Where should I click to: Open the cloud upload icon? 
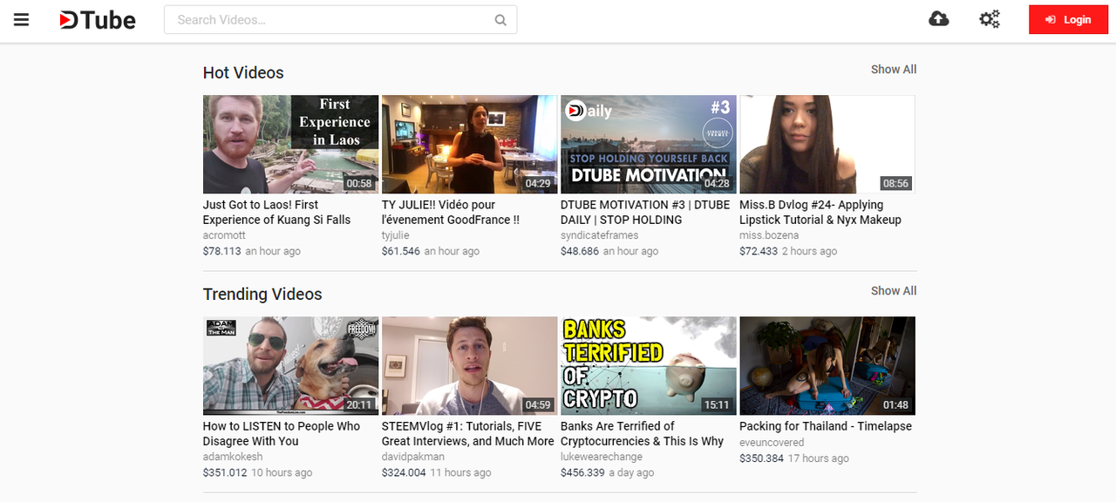point(939,18)
